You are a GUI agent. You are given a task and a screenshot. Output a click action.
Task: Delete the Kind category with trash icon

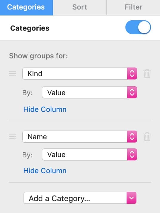click(x=147, y=73)
